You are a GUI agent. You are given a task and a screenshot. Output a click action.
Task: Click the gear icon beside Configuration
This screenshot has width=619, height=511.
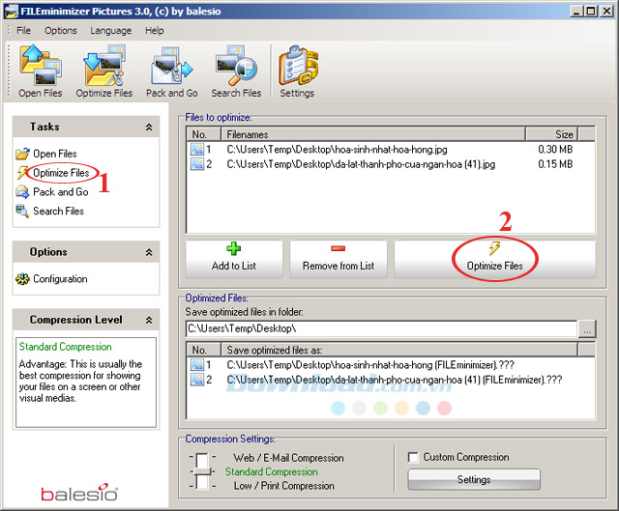click(x=22, y=279)
